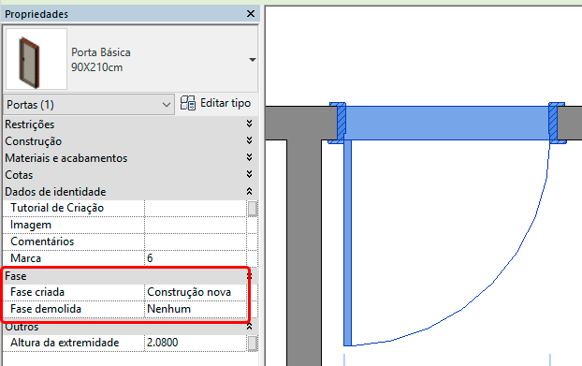Click the Porta Básica 90X210cm type name
The width and height of the screenshot is (582, 366).
click(101, 59)
